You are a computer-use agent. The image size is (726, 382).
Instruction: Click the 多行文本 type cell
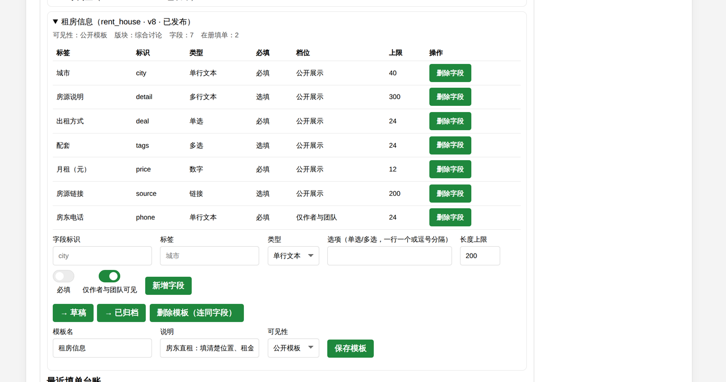(203, 97)
